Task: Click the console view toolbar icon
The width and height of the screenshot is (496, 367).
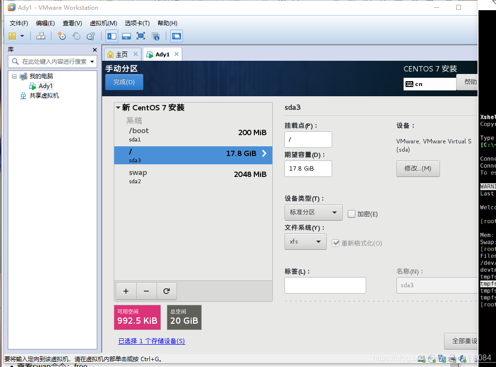Action: (x=176, y=36)
